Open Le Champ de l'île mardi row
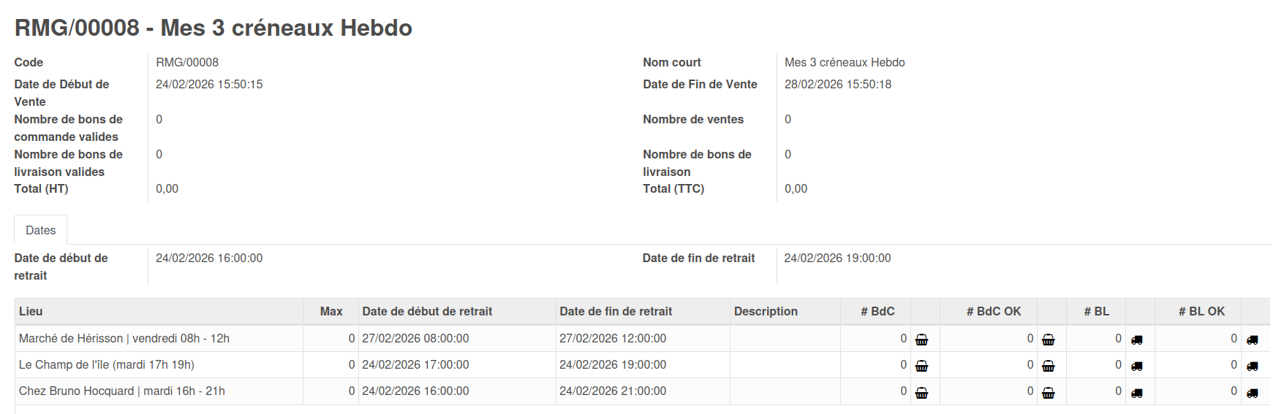1276x414 pixels. click(107, 365)
